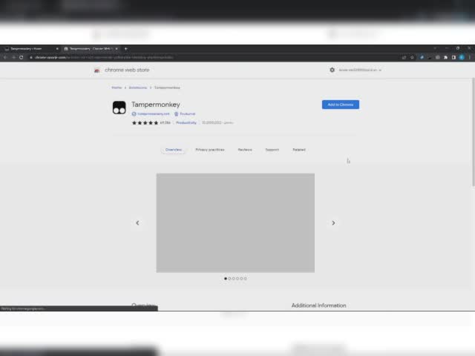Click the Productivity category link

(x=186, y=122)
